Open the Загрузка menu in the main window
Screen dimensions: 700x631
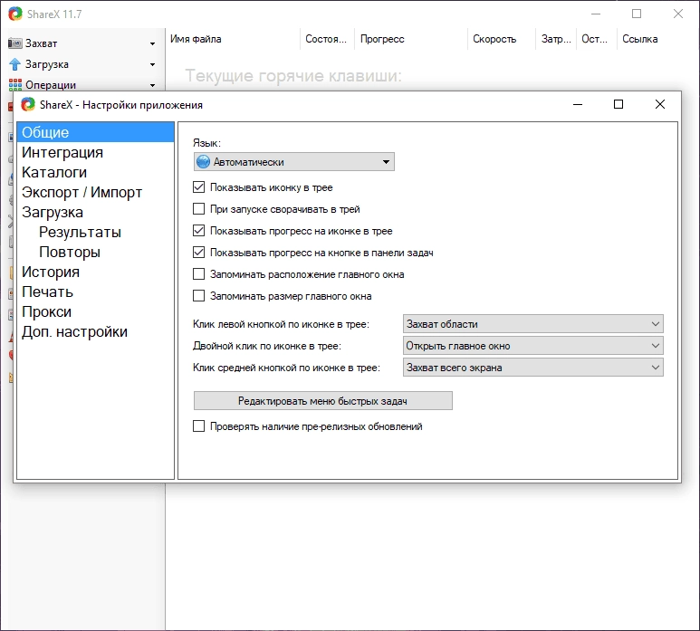coord(82,64)
